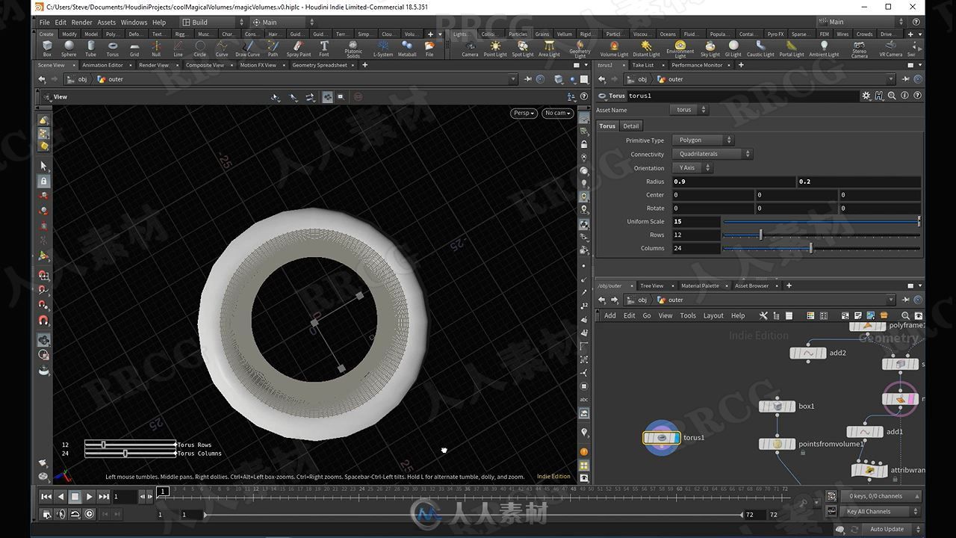956x538 pixels.
Task: Open the network editor Tools menu
Action: point(688,315)
